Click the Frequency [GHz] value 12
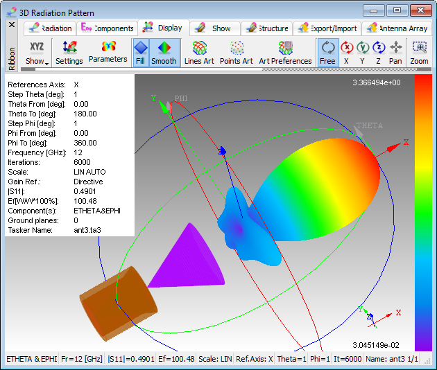Screen dimensions: 437x370 (78, 152)
